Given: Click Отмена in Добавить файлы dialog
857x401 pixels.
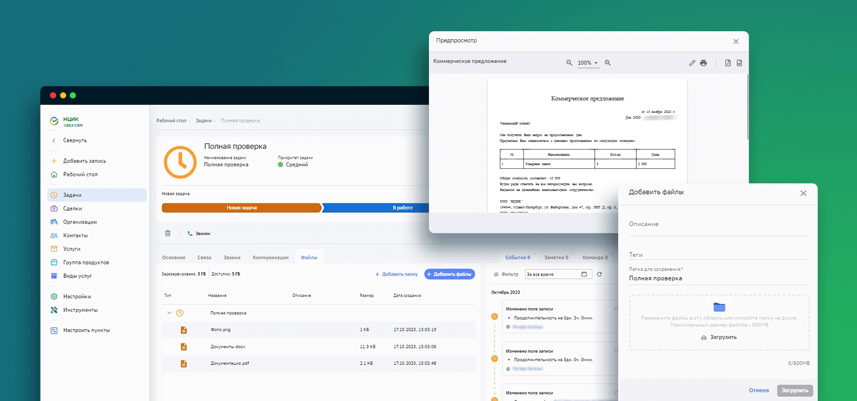Looking at the screenshot, I should [759, 390].
